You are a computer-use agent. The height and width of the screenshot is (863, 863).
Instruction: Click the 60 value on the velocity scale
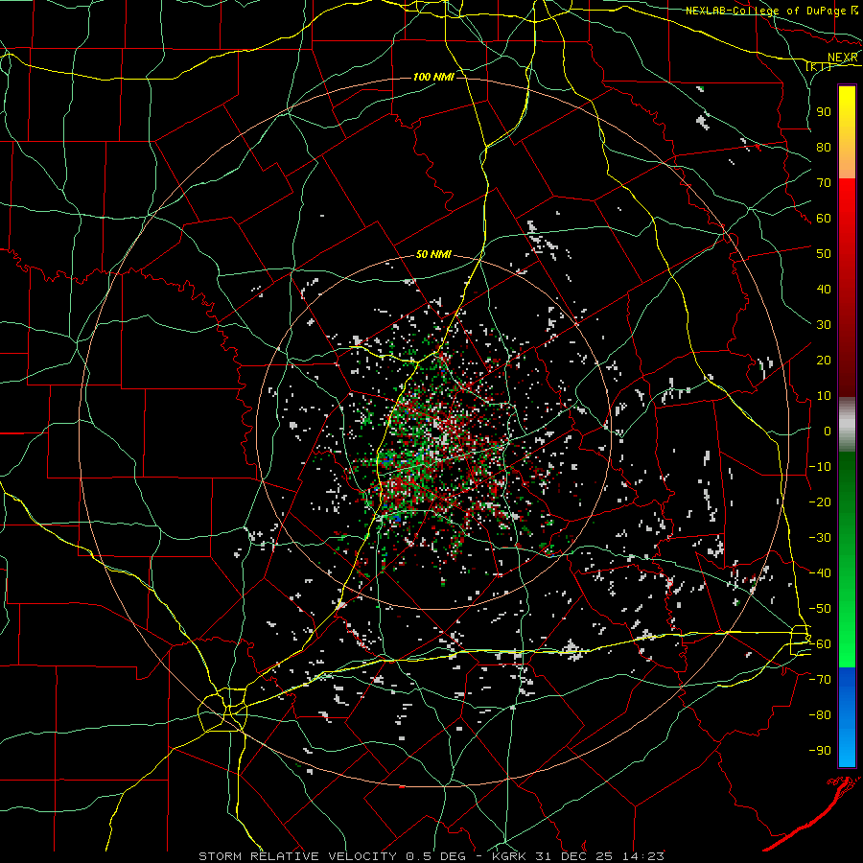(824, 219)
